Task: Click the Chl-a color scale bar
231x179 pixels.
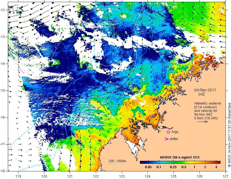Action: pyautogui.click(x=180, y=162)
